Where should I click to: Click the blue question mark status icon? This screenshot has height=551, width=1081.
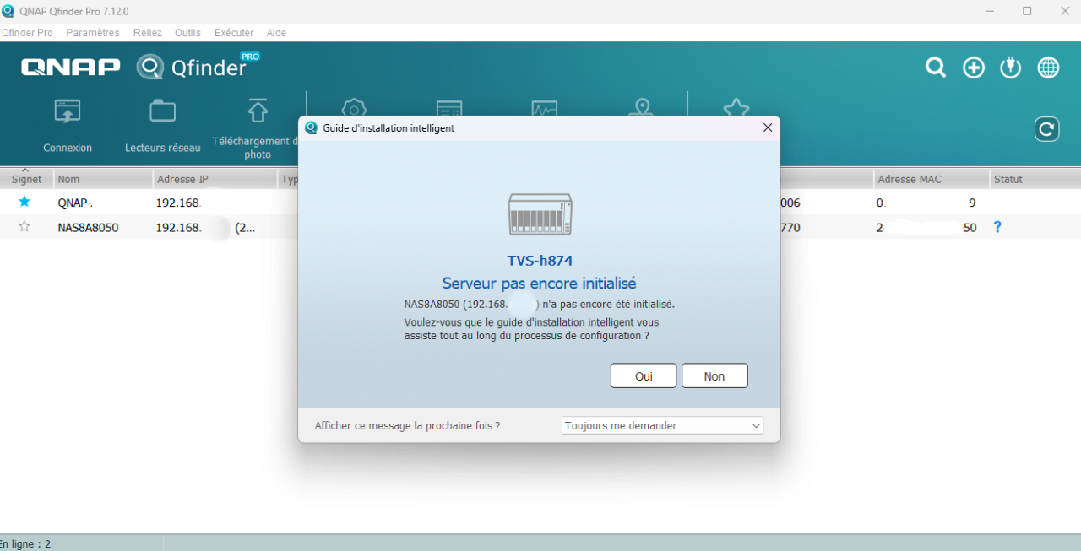(x=997, y=227)
